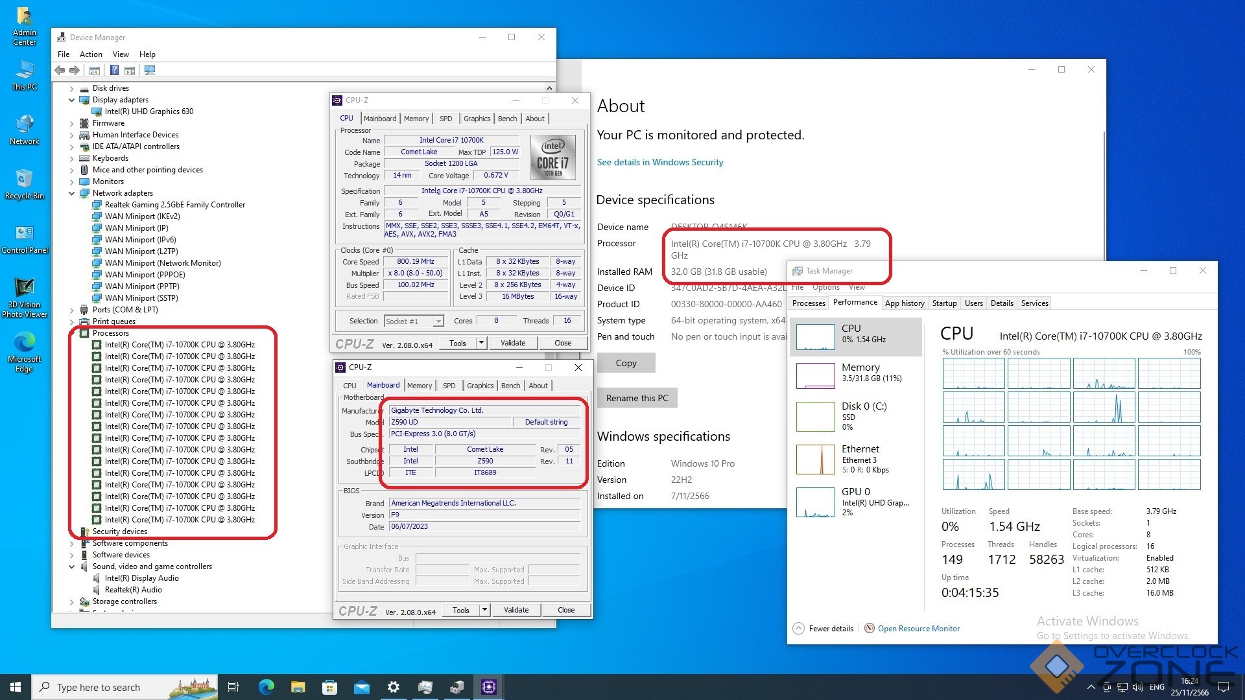
Task: Click CPU-Z icon in taskbar
Action: pyautogui.click(x=489, y=687)
